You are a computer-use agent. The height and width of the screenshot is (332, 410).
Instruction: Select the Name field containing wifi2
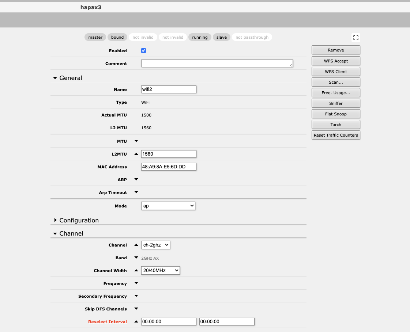click(x=168, y=89)
